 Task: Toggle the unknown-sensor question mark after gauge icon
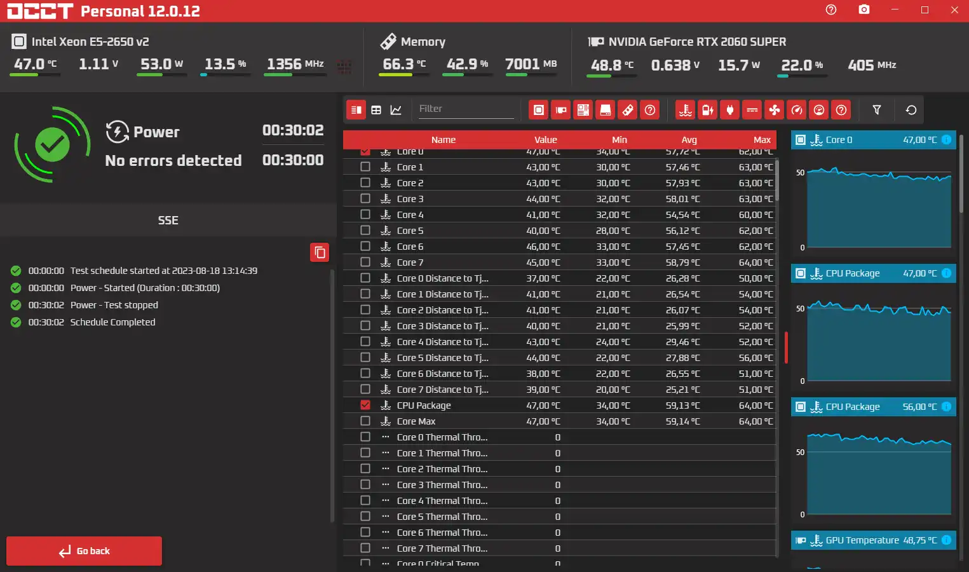pos(841,110)
